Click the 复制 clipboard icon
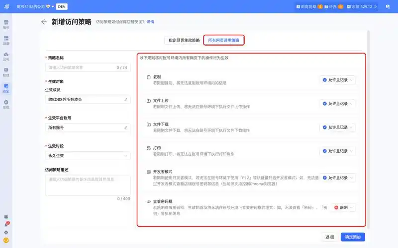Screen dimensions: 398x248 (x=149, y=77)
